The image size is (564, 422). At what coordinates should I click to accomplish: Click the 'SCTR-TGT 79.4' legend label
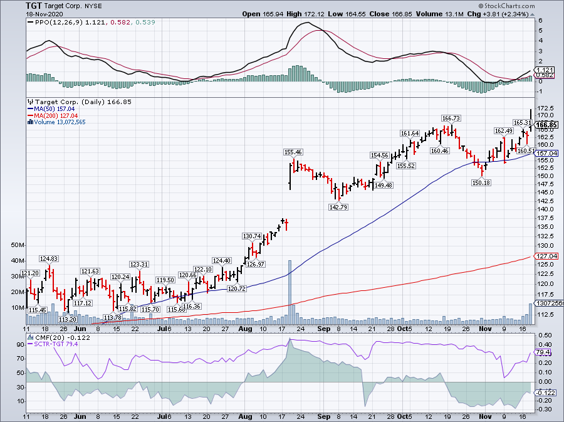click(56, 344)
